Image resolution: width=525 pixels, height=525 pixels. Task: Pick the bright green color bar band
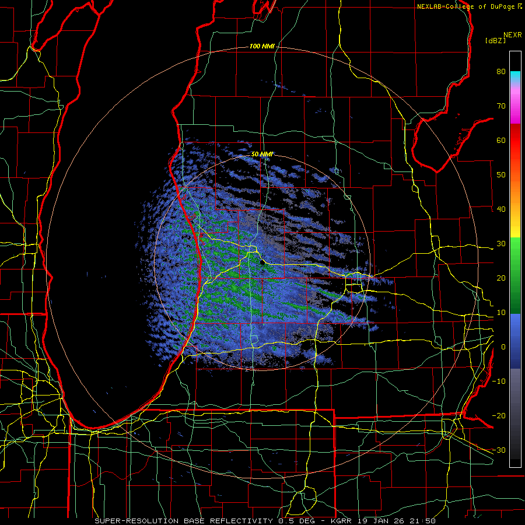(x=515, y=253)
